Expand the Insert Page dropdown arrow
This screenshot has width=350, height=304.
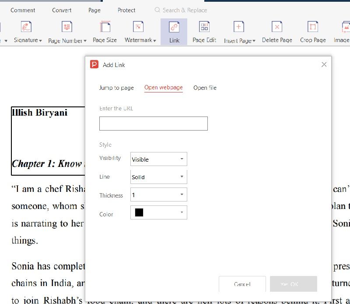pyautogui.click(x=254, y=41)
